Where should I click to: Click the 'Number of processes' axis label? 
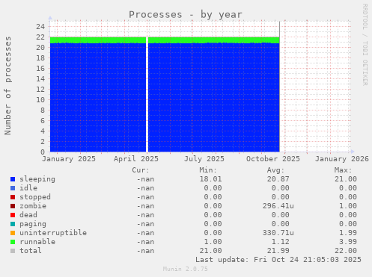point(7,86)
